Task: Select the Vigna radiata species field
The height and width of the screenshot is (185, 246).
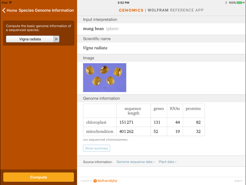Action: (x=30, y=39)
